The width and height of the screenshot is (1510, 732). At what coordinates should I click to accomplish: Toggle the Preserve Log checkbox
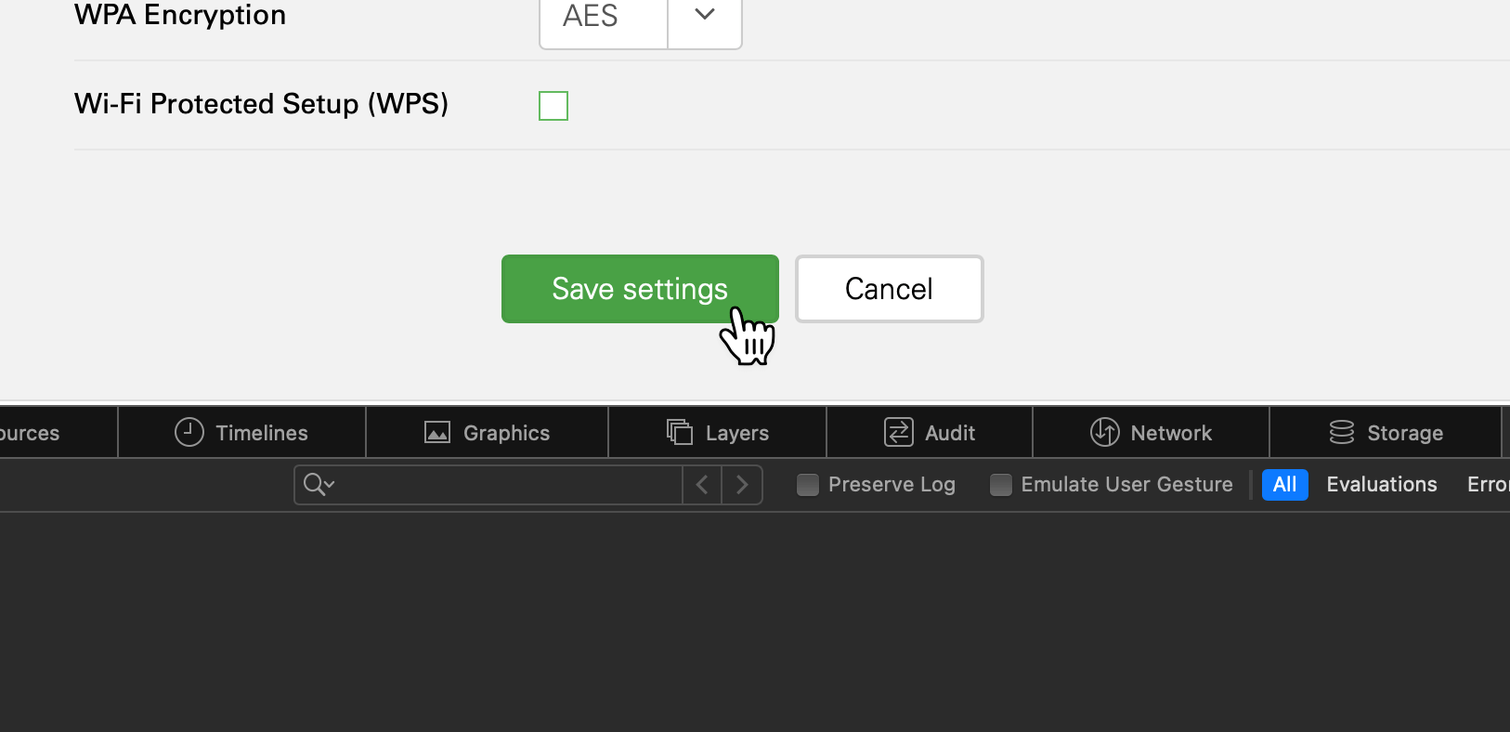[x=808, y=484]
